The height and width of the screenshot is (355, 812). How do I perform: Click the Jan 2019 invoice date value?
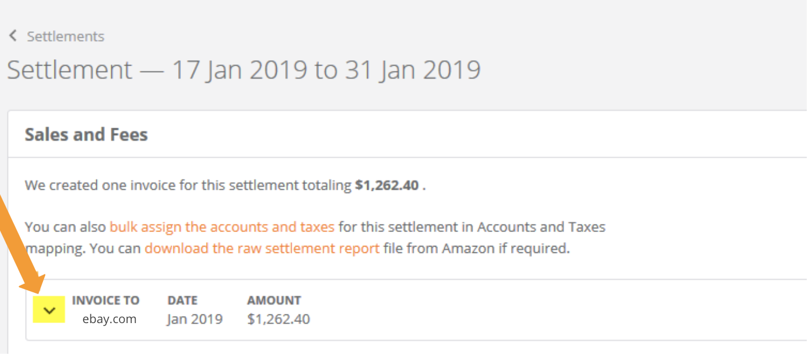(x=194, y=318)
